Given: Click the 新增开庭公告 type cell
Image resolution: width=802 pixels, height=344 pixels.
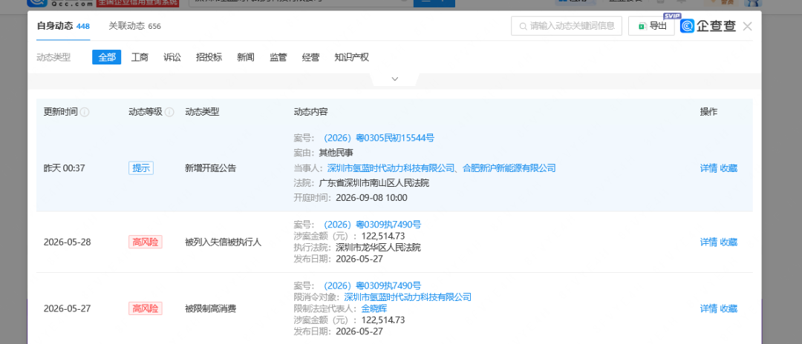Looking at the screenshot, I should (x=211, y=168).
